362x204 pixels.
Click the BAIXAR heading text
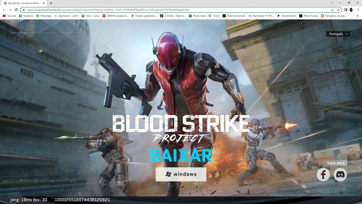click(181, 156)
